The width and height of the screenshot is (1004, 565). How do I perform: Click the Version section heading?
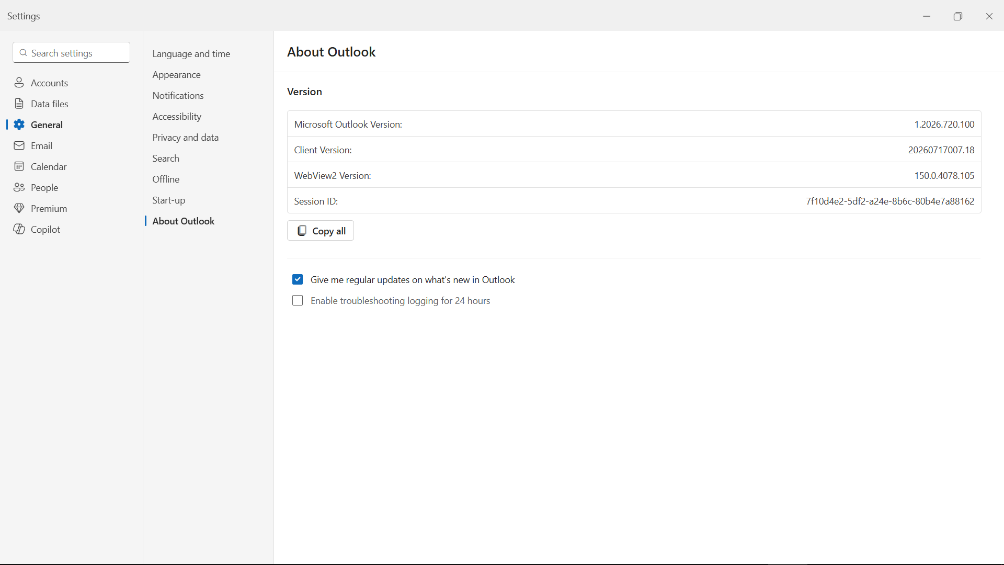point(304,92)
